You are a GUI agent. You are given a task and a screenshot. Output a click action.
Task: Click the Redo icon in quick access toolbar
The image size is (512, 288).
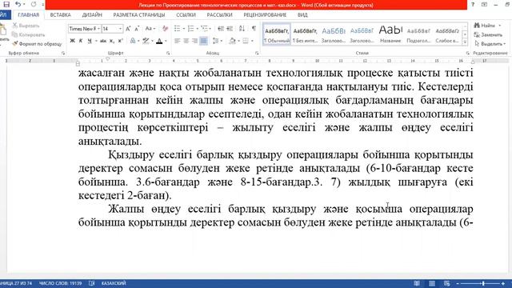pyautogui.click(x=34, y=5)
